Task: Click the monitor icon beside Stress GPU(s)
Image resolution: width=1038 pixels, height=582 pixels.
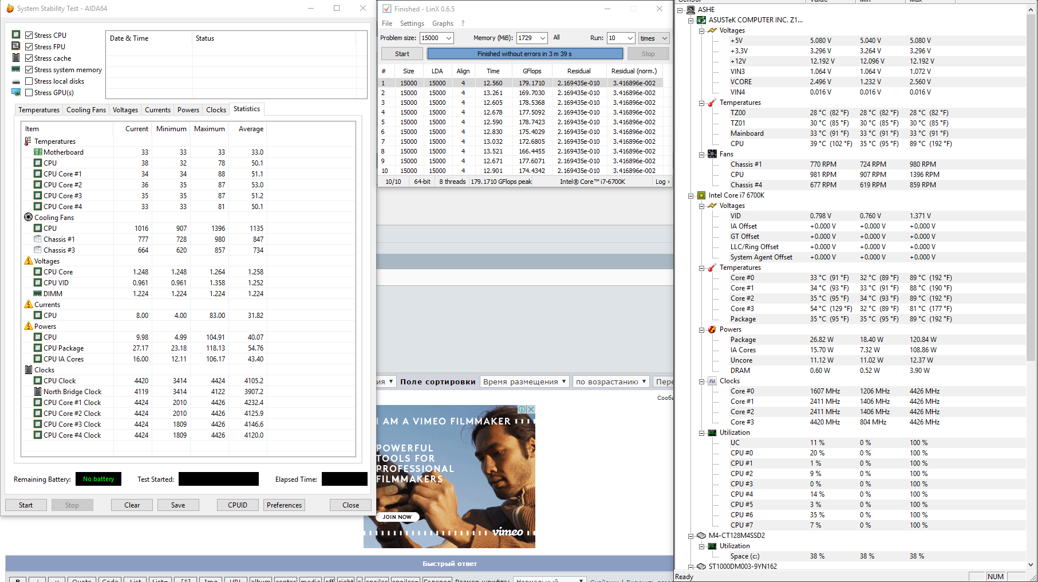Action: (16, 92)
